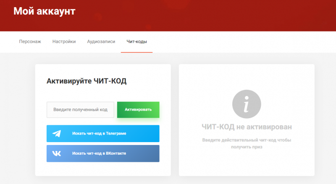Click Искать чит-код в Телеграме label
This screenshot has width=336, height=184.
click(99, 134)
